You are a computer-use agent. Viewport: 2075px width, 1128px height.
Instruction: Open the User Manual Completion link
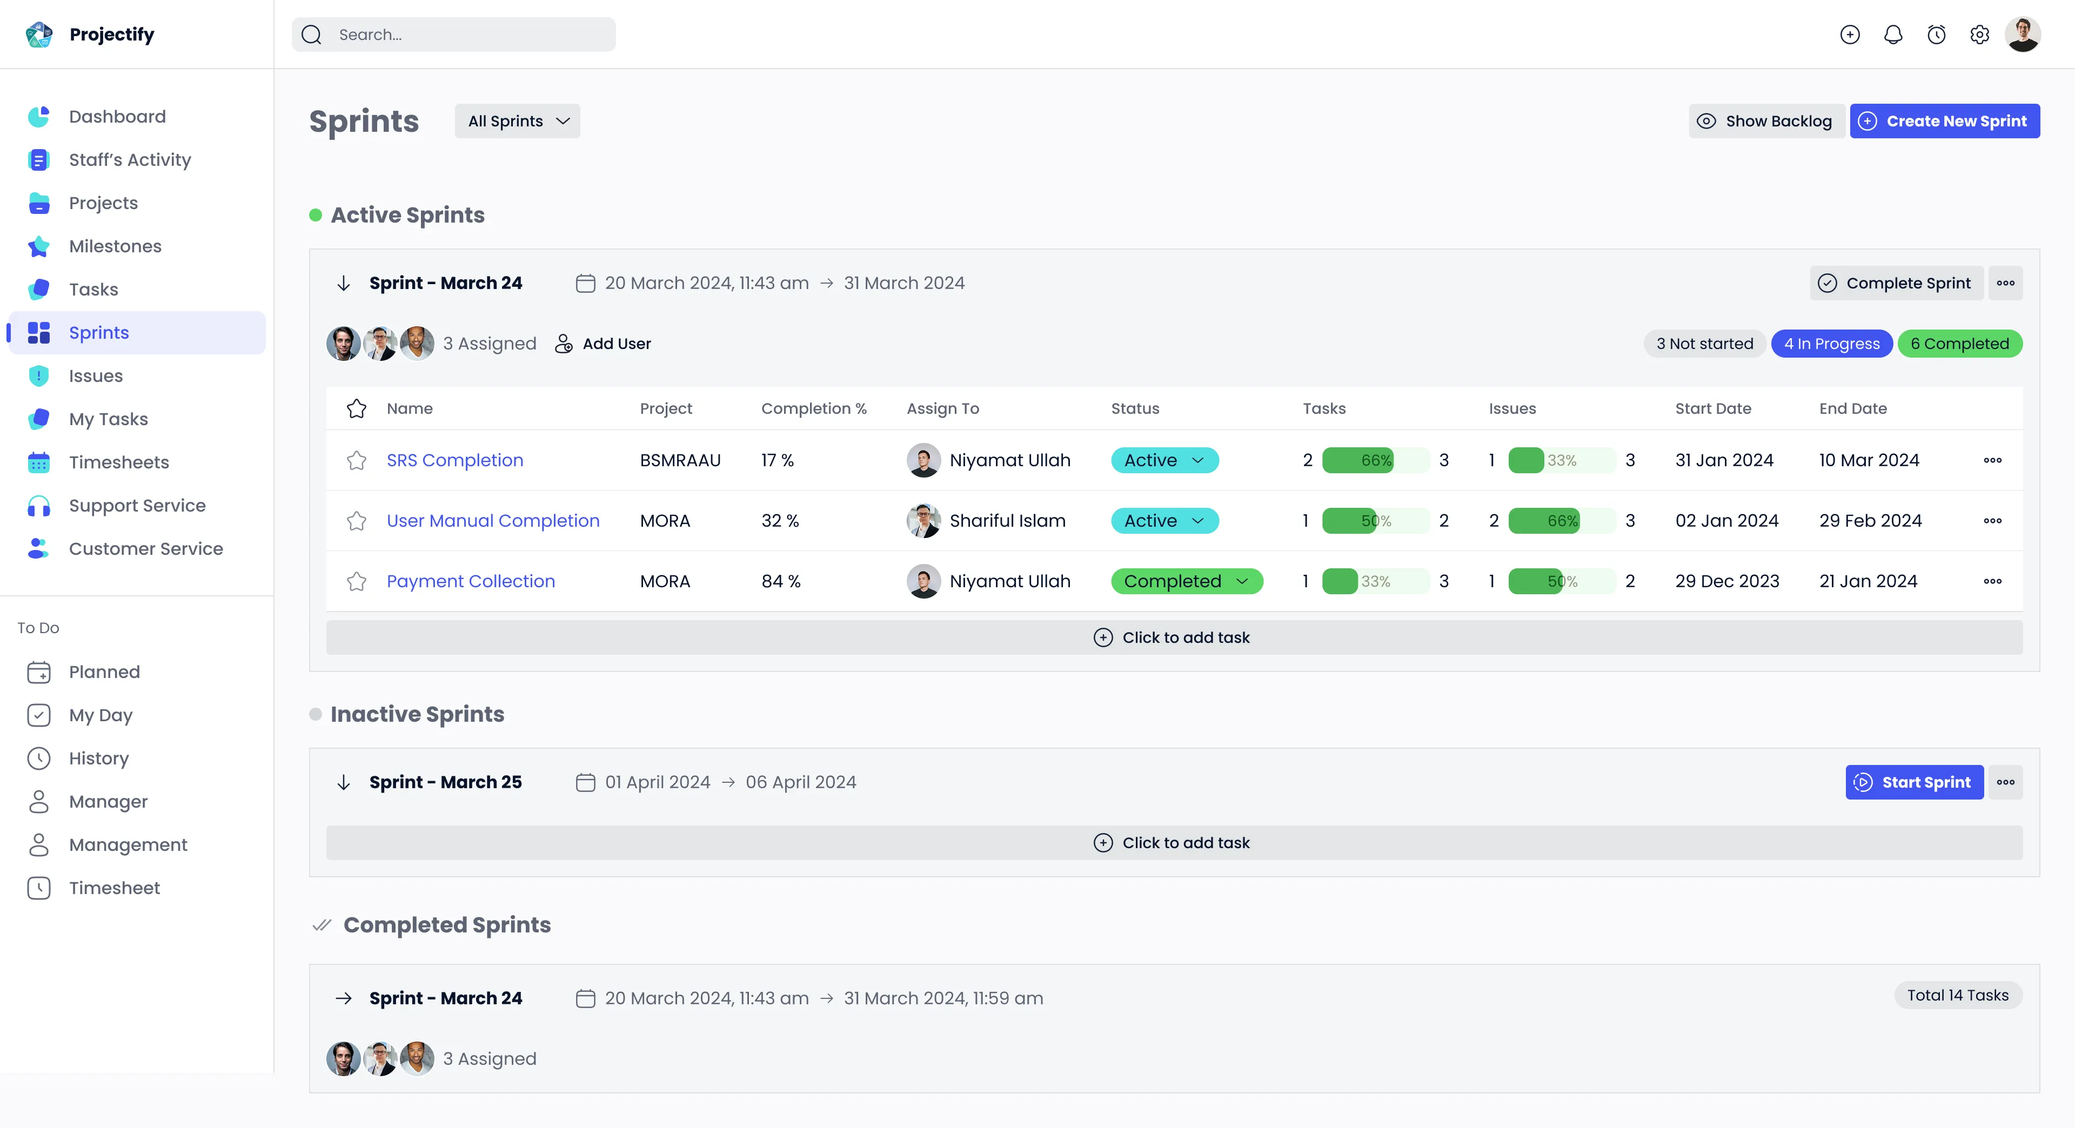pyautogui.click(x=493, y=521)
